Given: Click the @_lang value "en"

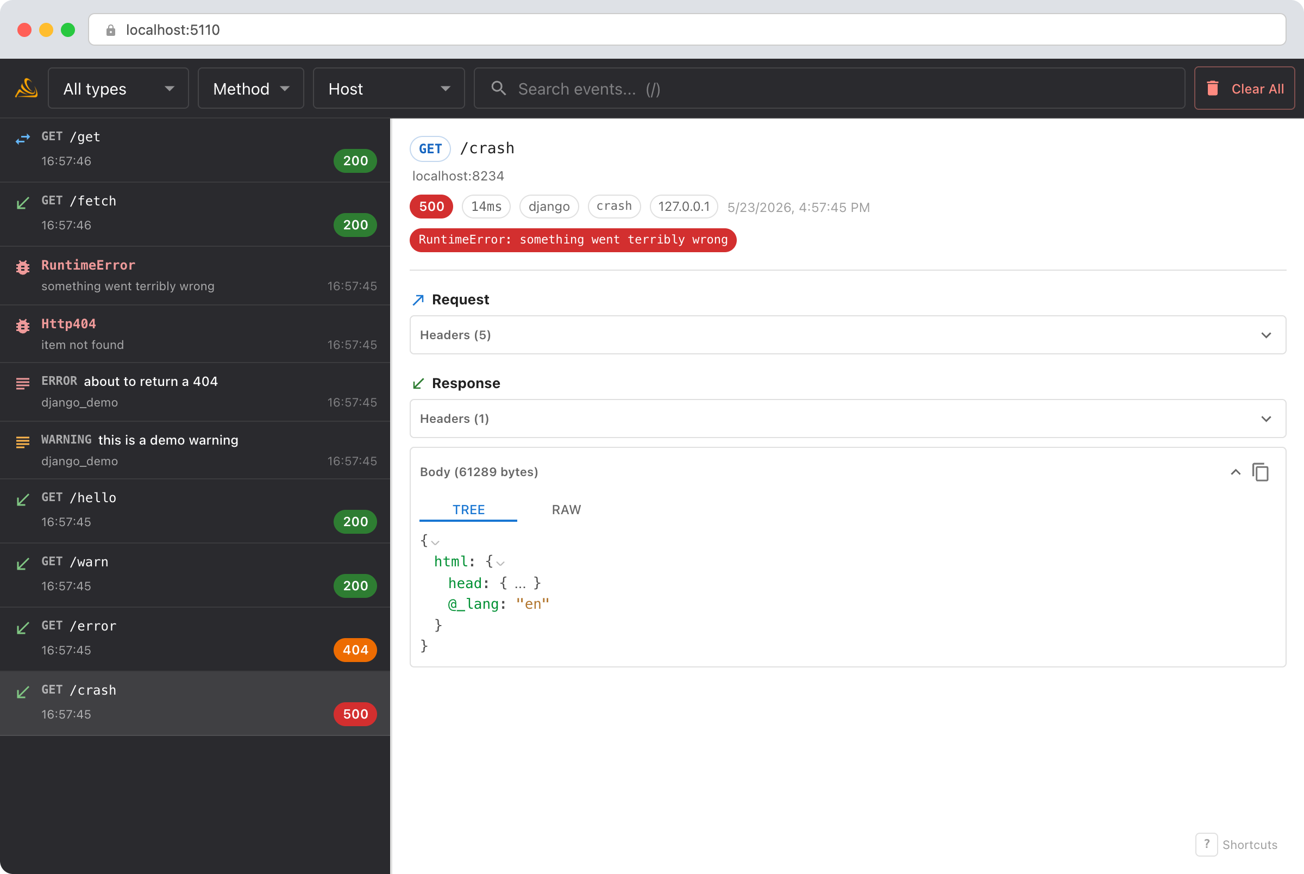Looking at the screenshot, I should [532, 604].
